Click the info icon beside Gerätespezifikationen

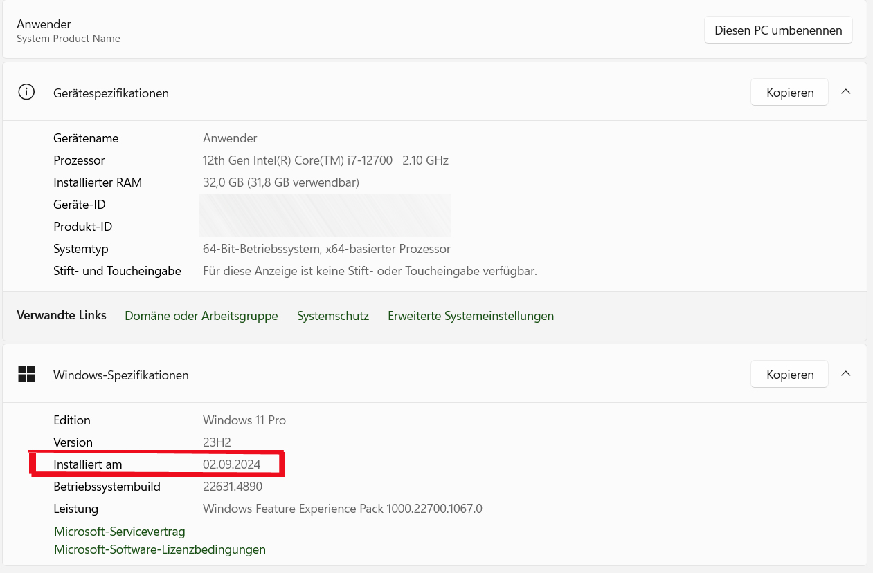(x=26, y=92)
